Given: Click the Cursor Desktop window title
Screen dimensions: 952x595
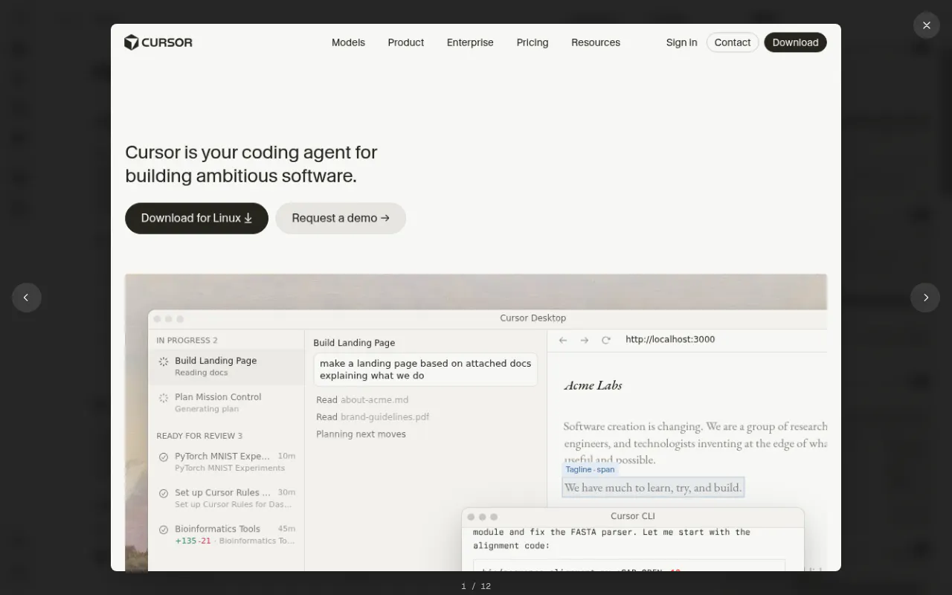Looking at the screenshot, I should point(533,318).
